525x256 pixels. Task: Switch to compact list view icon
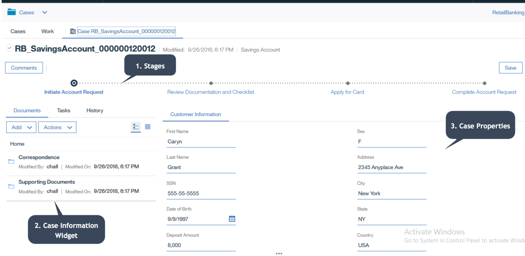coord(148,127)
